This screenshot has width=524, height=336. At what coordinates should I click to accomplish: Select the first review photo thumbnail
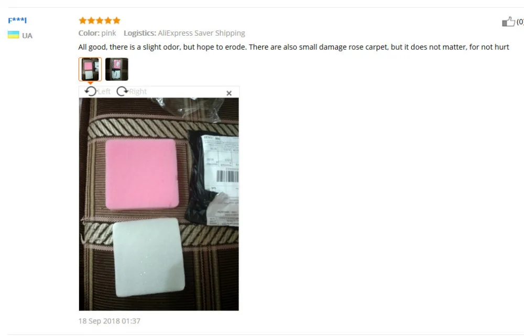tap(90, 69)
